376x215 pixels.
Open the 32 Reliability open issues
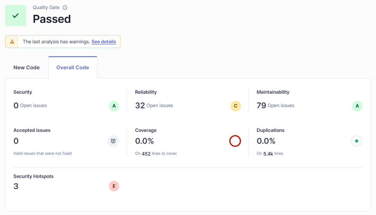(x=140, y=106)
